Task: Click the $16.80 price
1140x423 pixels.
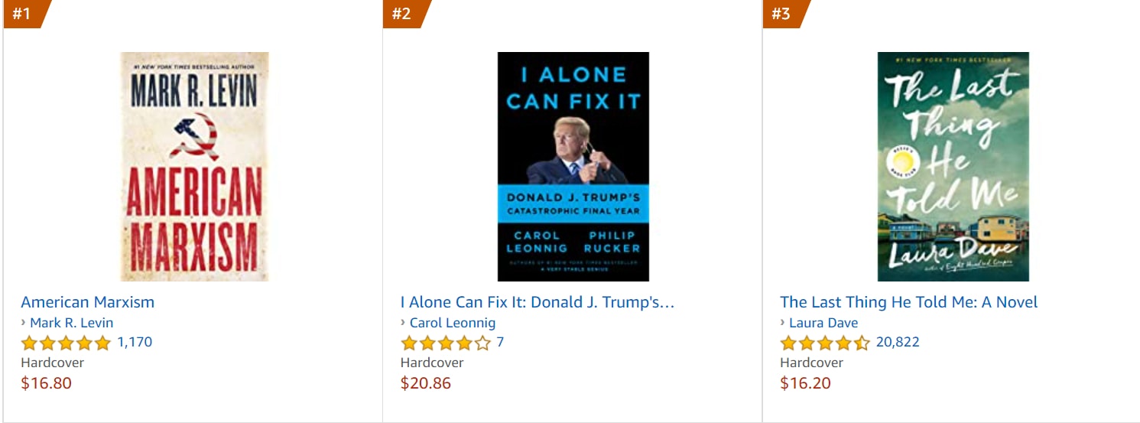Action: [x=46, y=383]
